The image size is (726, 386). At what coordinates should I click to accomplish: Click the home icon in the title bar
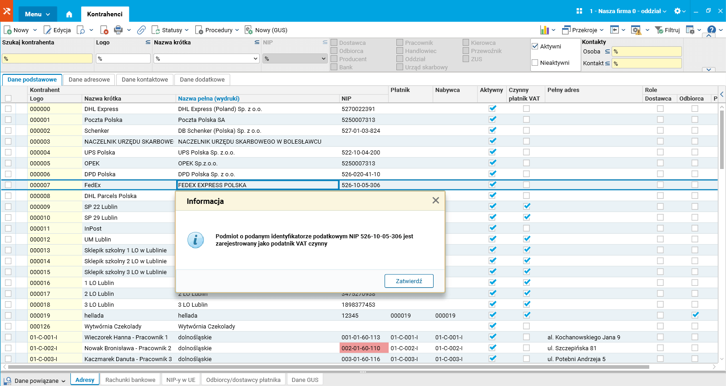tap(69, 14)
